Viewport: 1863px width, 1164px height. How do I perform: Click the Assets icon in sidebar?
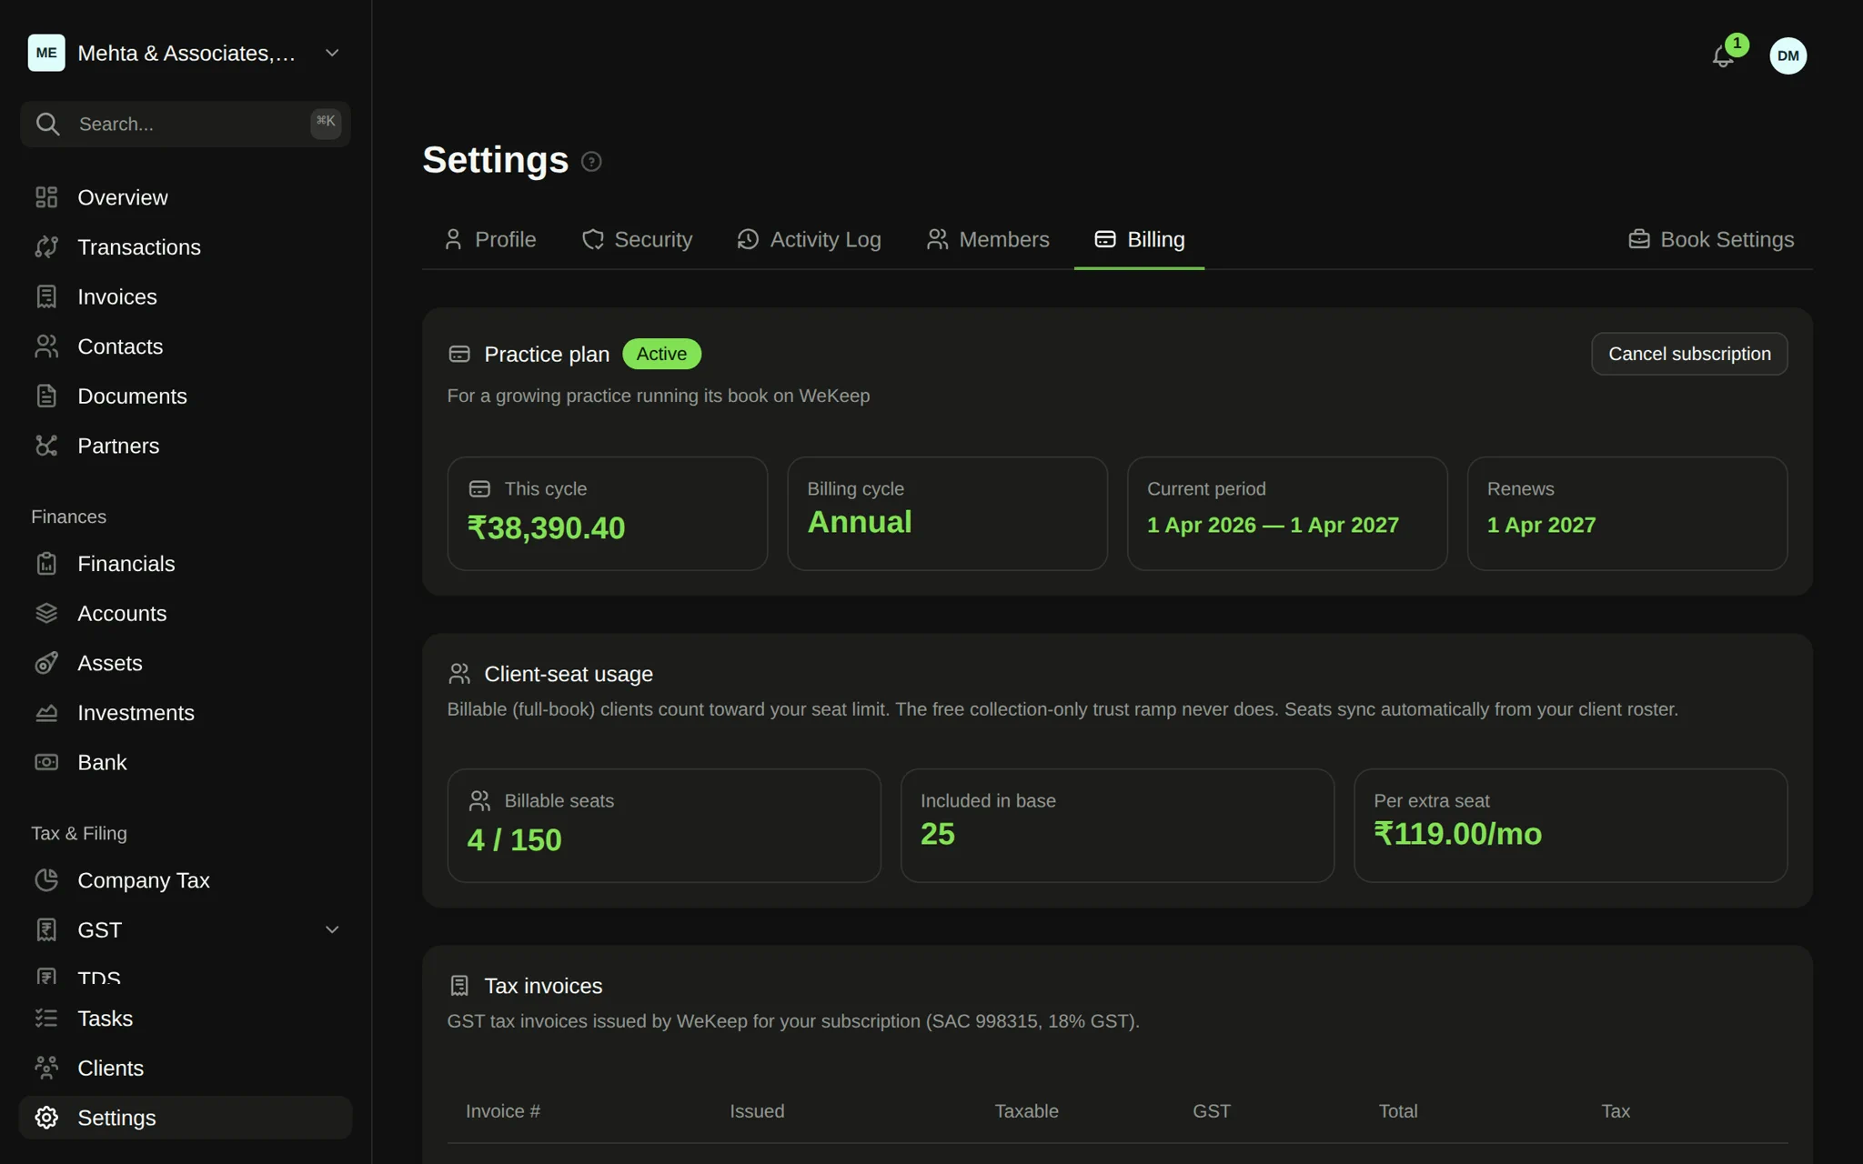[46, 663]
